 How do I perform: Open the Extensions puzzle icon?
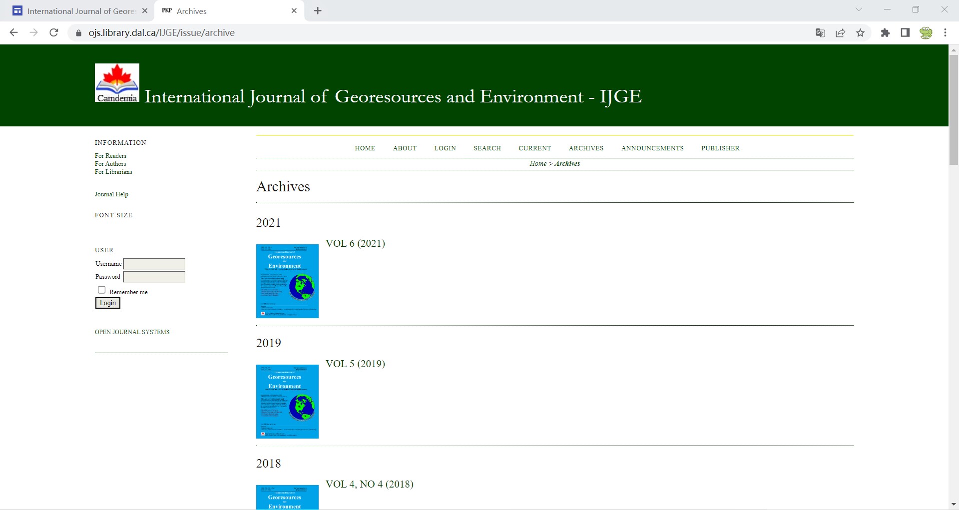point(885,33)
